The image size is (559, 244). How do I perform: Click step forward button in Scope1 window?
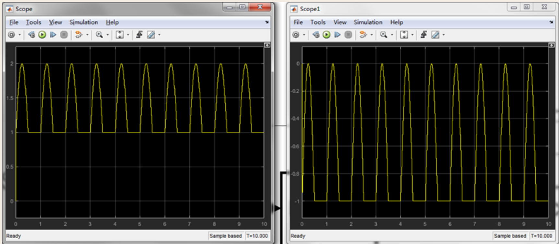(337, 35)
